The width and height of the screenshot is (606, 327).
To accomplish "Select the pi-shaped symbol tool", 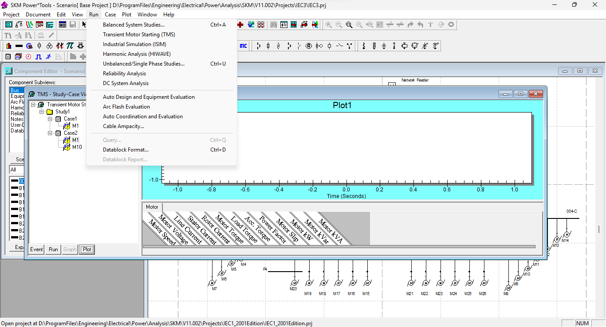I will click(70, 46).
